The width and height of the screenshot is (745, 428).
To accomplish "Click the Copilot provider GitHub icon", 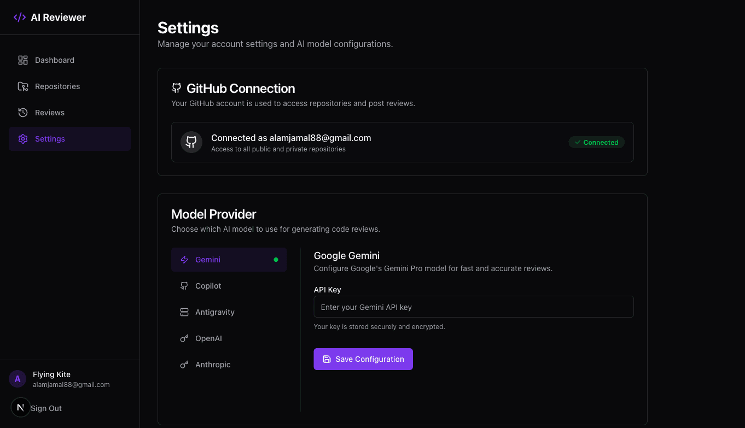I will (184, 286).
